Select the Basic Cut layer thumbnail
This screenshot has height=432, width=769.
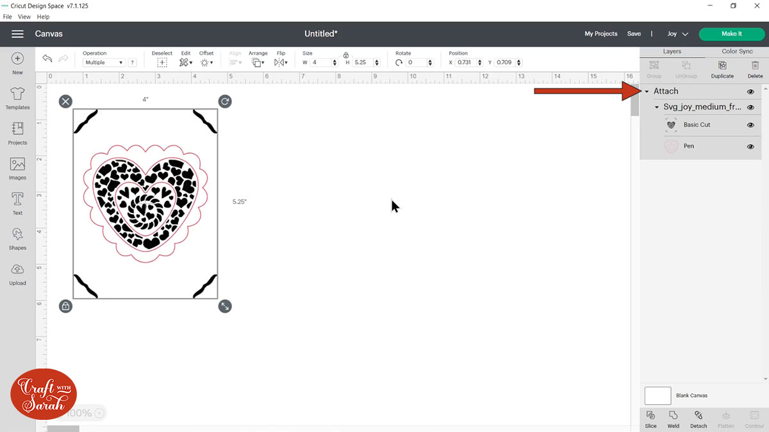[671, 125]
